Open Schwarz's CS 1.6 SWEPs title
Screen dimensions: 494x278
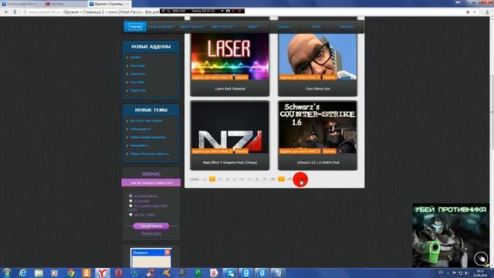318,163
